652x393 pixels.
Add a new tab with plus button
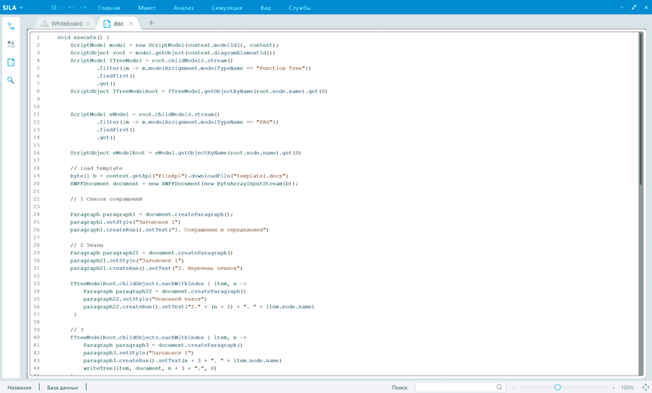(x=151, y=23)
